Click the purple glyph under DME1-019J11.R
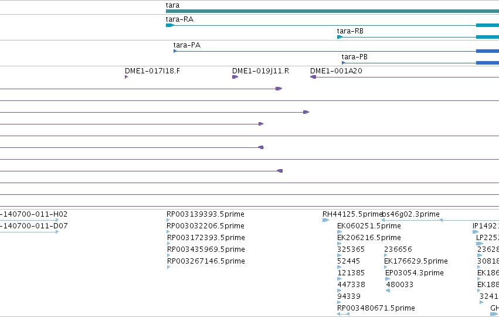Image resolution: width=499 pixels, height=317 pixels. point(235,77)
